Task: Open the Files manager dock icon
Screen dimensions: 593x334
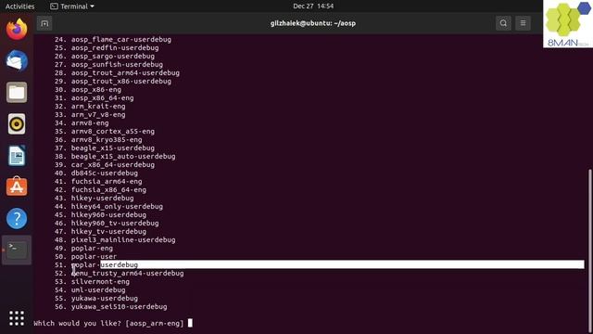Action: click(x=17, y=92)
